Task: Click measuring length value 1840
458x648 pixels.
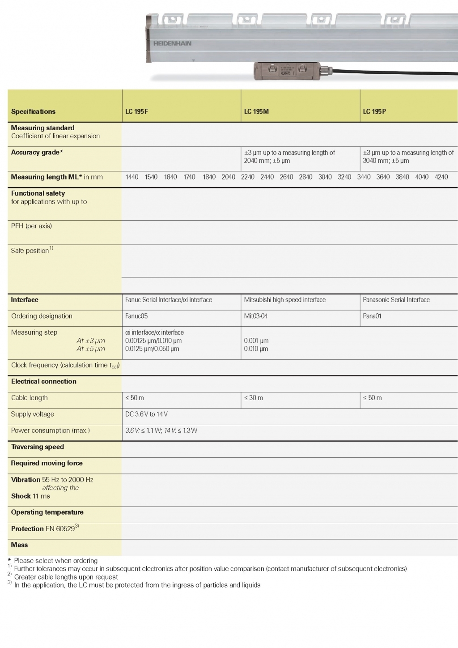Action: pos(209,177)
